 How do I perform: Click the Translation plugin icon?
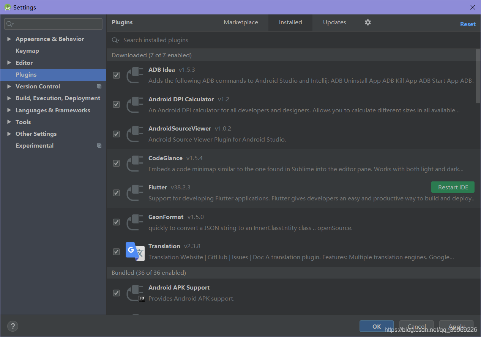click(x=134, y=251)
